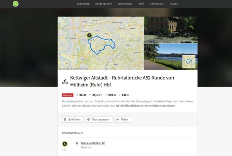Viewport: 232px width, 156px height.
Task: Click the share arrow icon in Teilen
Action: [x=117, y=120]
